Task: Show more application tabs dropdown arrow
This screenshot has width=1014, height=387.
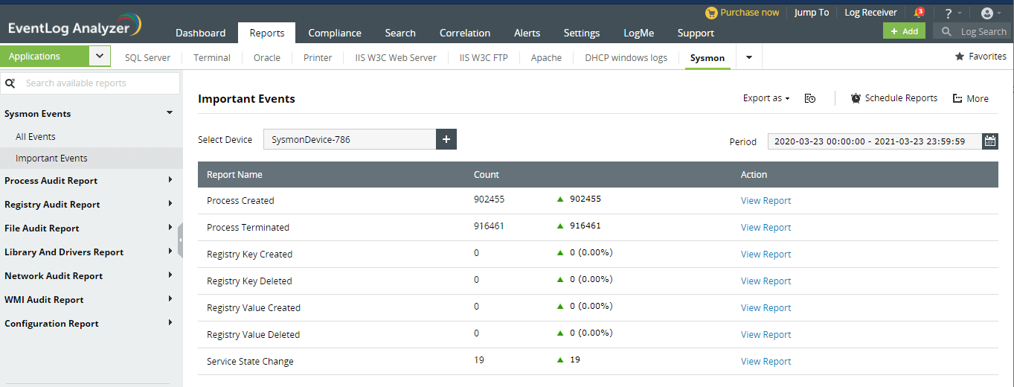Action: coord(749,57)
